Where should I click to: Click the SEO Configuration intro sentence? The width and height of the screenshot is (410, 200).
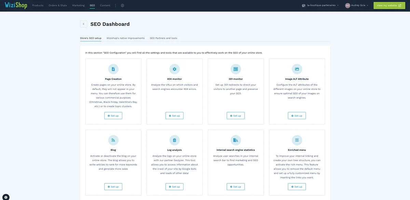[x=174, y=53]
